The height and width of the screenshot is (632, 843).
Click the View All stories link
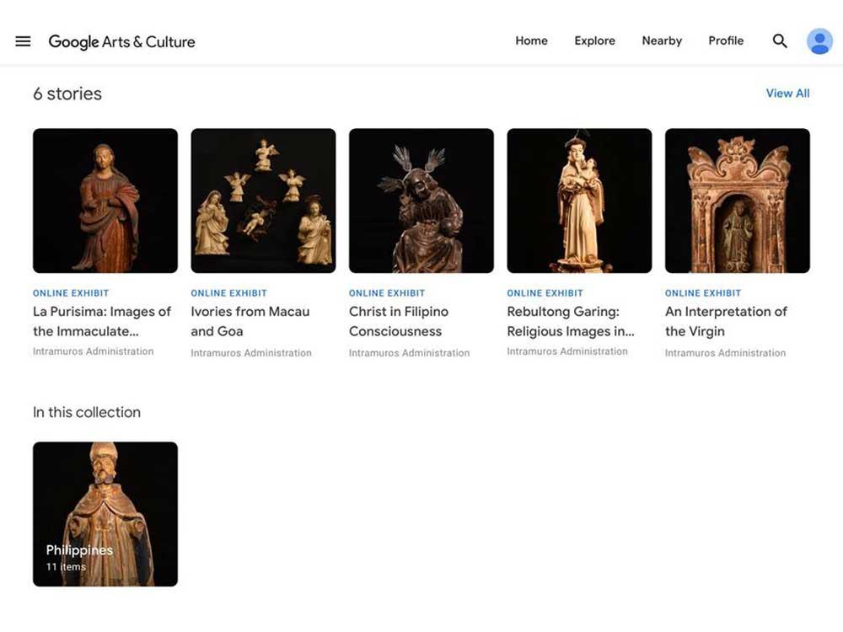pyautogui.click(x=787, y=94)
